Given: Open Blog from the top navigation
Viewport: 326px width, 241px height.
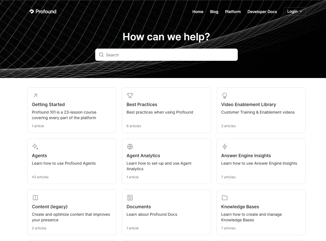Looking at the screenshot, I should 214,12.
